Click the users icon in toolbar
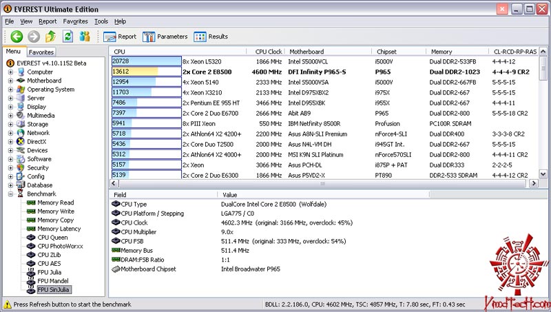The image size is (551, 312). coord(85,37)
